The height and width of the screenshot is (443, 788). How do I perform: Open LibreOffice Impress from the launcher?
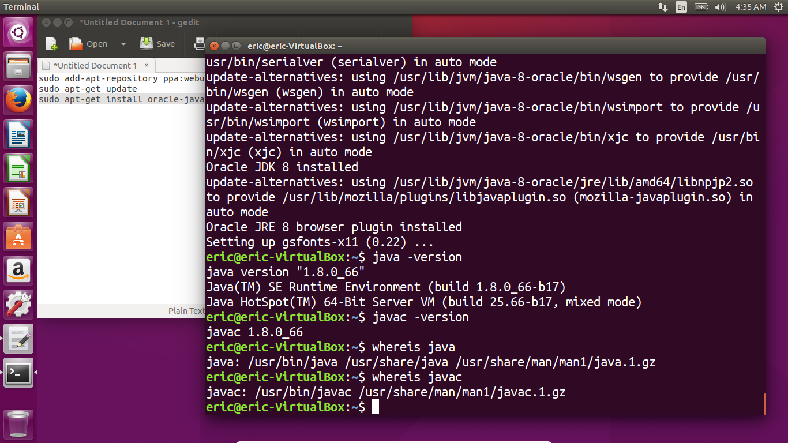(18, 202)
